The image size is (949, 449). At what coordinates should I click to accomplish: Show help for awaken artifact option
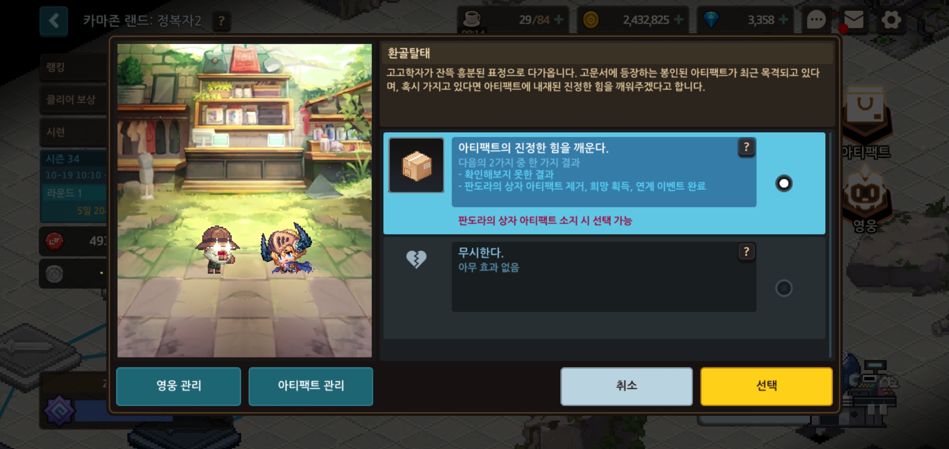tap(746, 147)
